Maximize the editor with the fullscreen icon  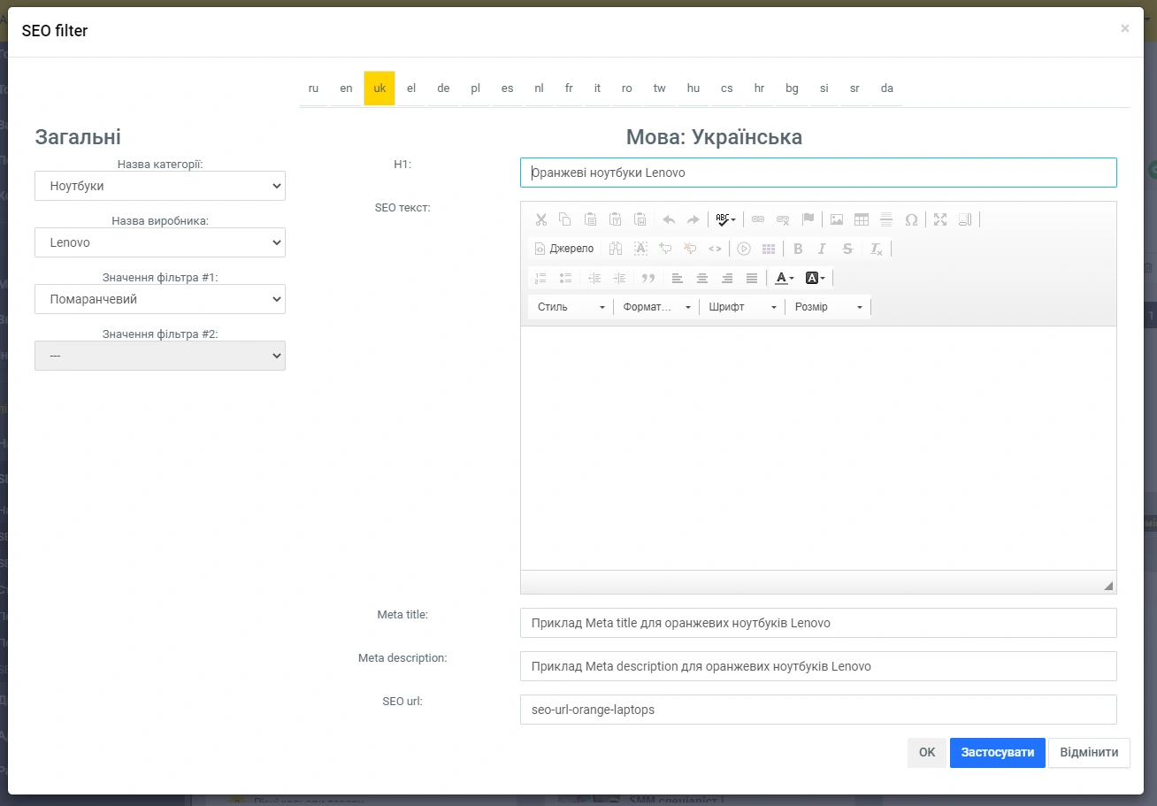pos(940,219)
